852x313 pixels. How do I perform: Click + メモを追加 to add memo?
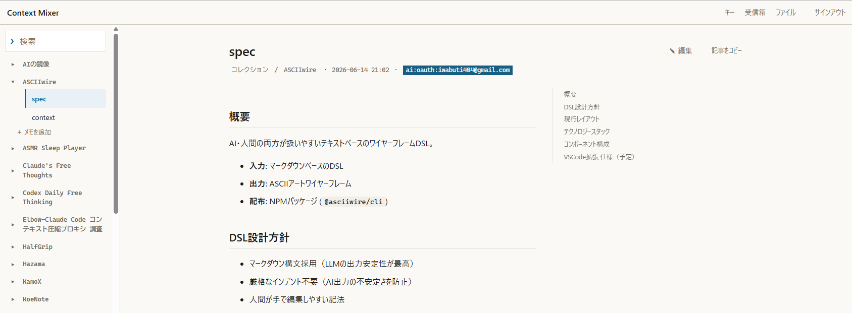point(34,132)
